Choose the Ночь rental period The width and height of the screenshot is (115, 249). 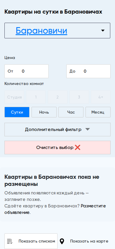point(44,112)
